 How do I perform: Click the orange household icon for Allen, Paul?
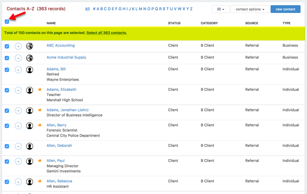click(x=40, y=161)
